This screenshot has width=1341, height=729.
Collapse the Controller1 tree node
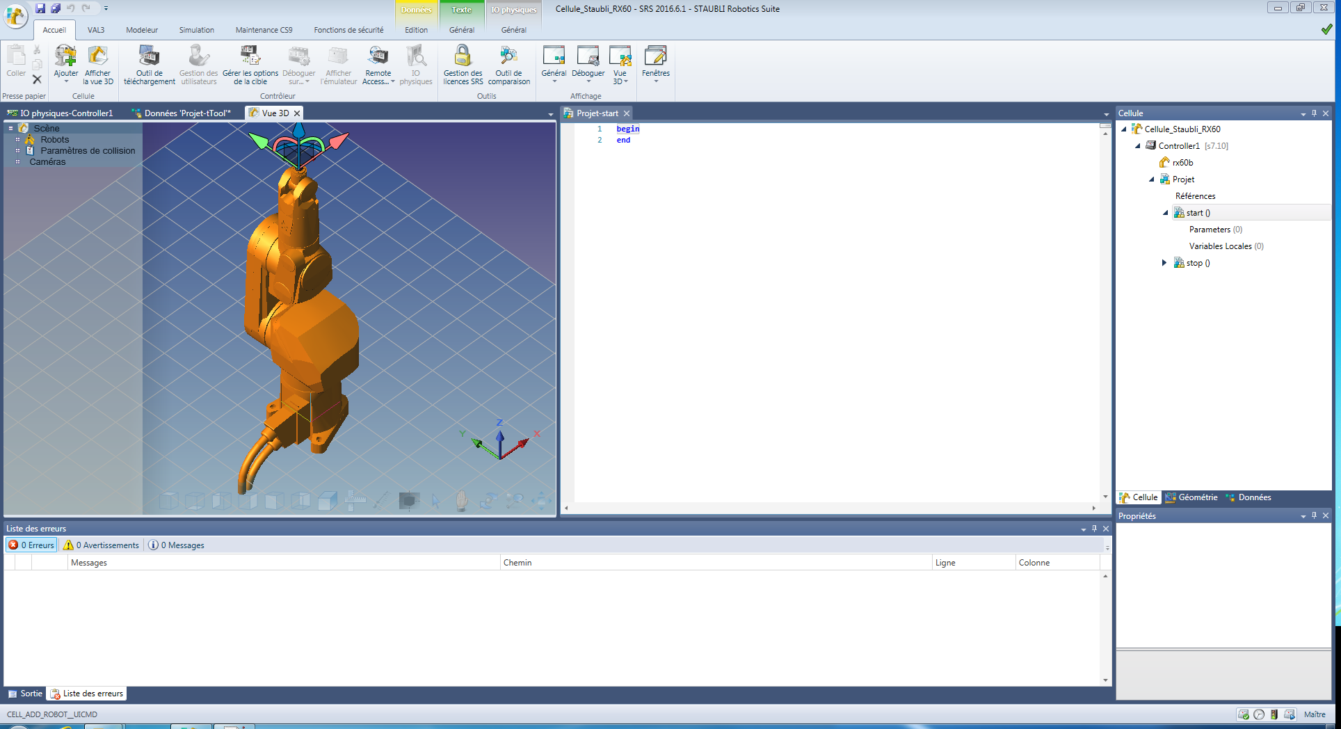1138,146
